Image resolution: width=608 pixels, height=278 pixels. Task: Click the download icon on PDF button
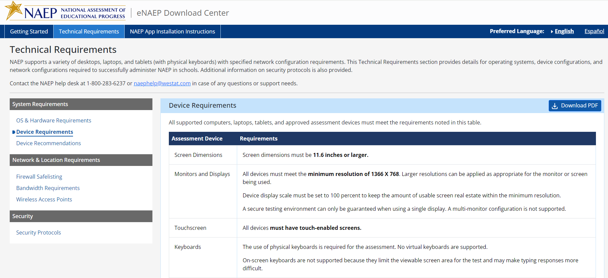pos(555,106)
